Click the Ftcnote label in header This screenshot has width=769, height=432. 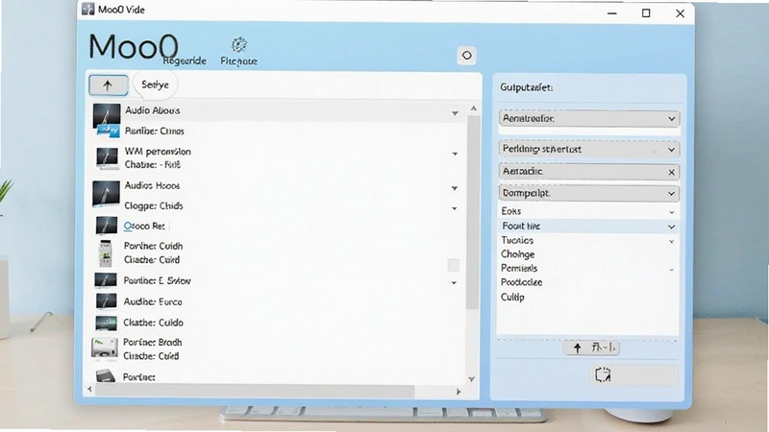click(x=238, y=61)
